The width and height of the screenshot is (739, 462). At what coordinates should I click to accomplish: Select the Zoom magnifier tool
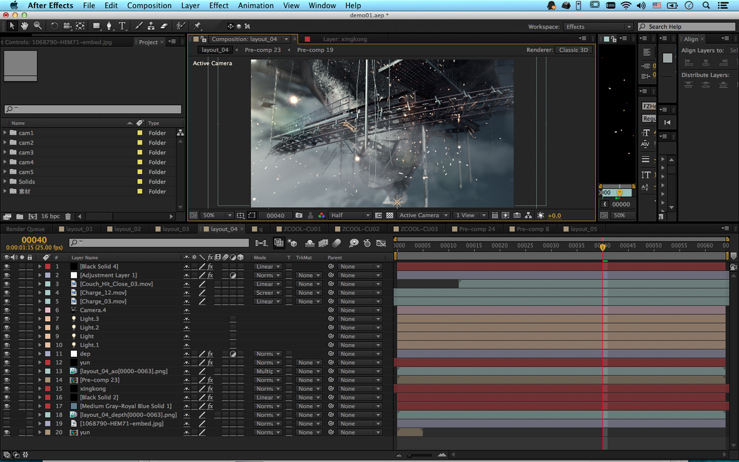[x=38, y=26]
